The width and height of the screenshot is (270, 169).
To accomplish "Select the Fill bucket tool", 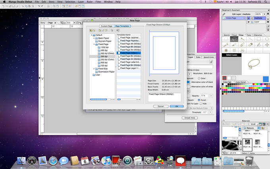I will [x=258, y=45].
